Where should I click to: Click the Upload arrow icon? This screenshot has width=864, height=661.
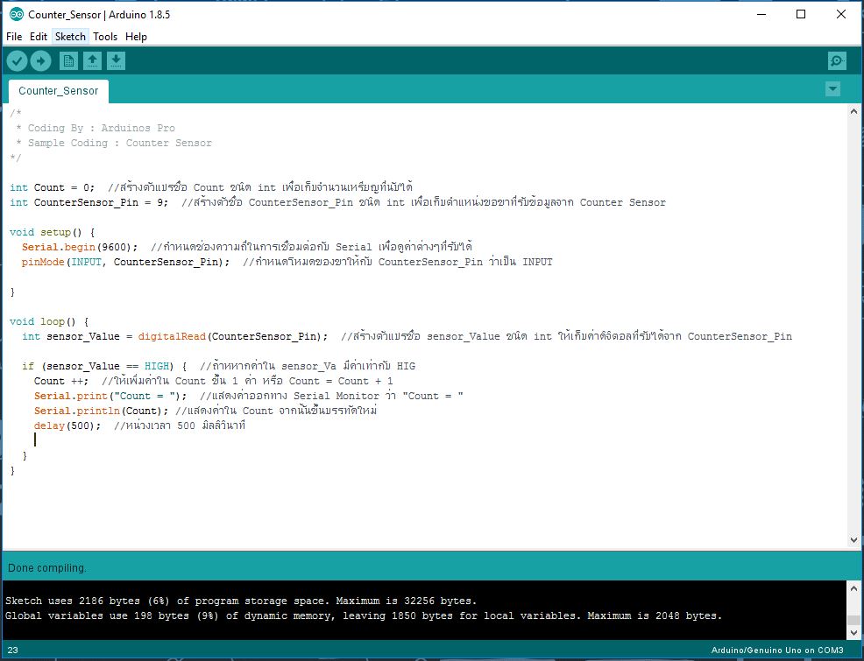click(41, 60)
